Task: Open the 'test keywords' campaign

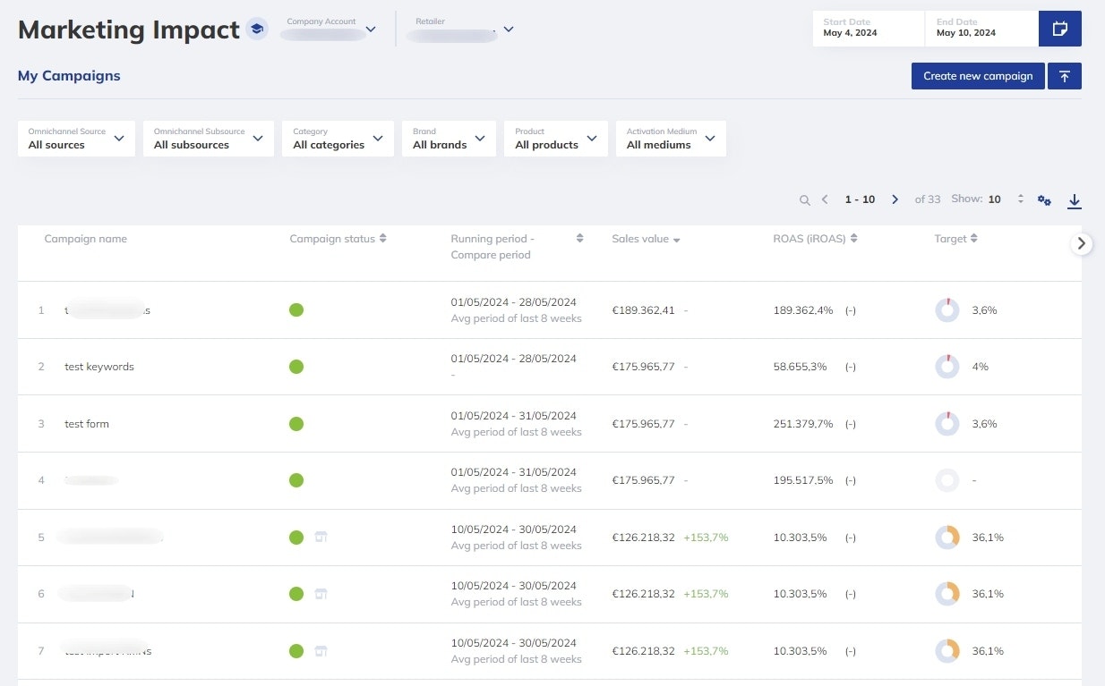Action: [99, 367]
